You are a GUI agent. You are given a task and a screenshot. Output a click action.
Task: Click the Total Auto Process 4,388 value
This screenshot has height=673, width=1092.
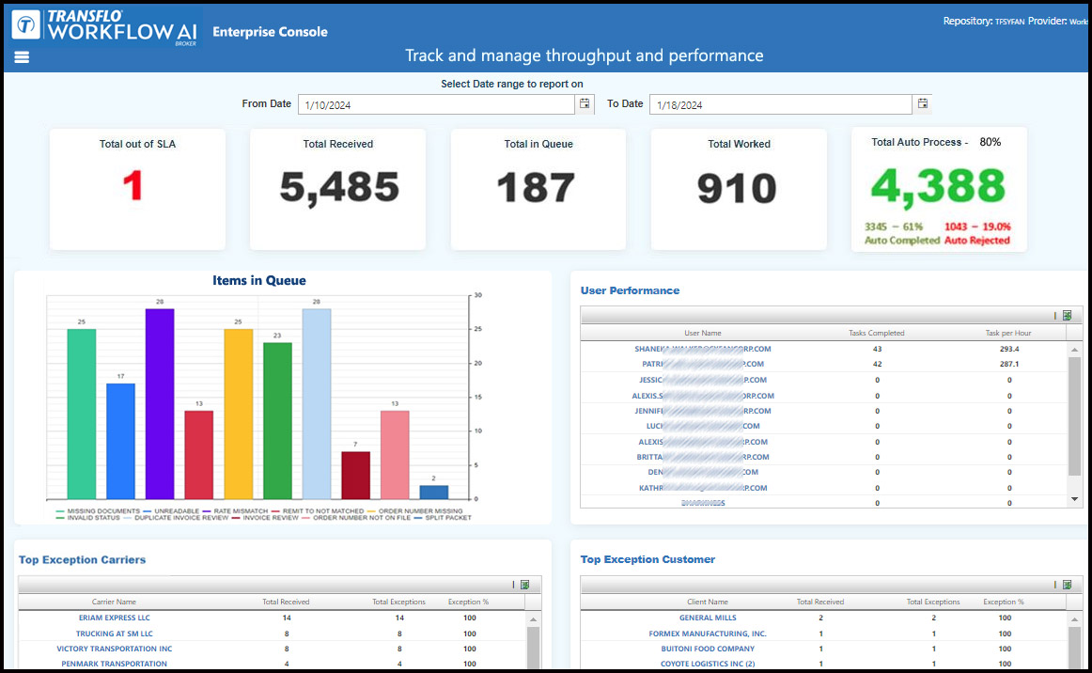point(938,187)
